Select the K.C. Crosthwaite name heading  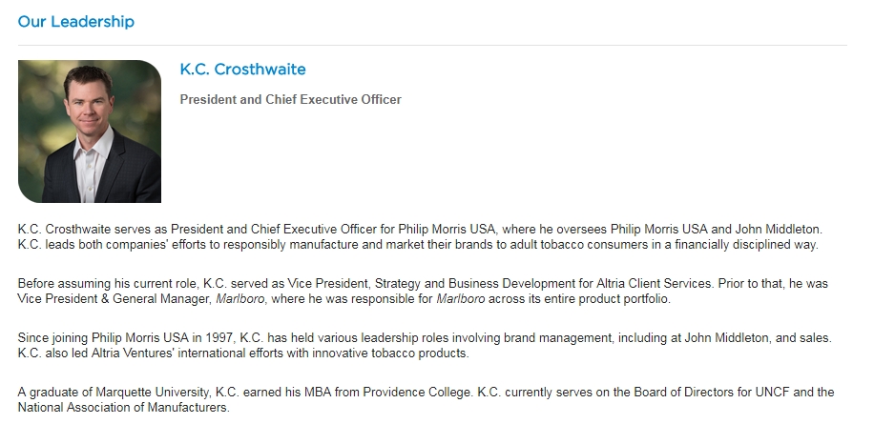pos(242,70)
